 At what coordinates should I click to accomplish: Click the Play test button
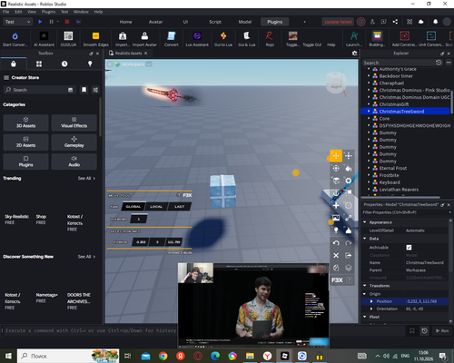40,22
